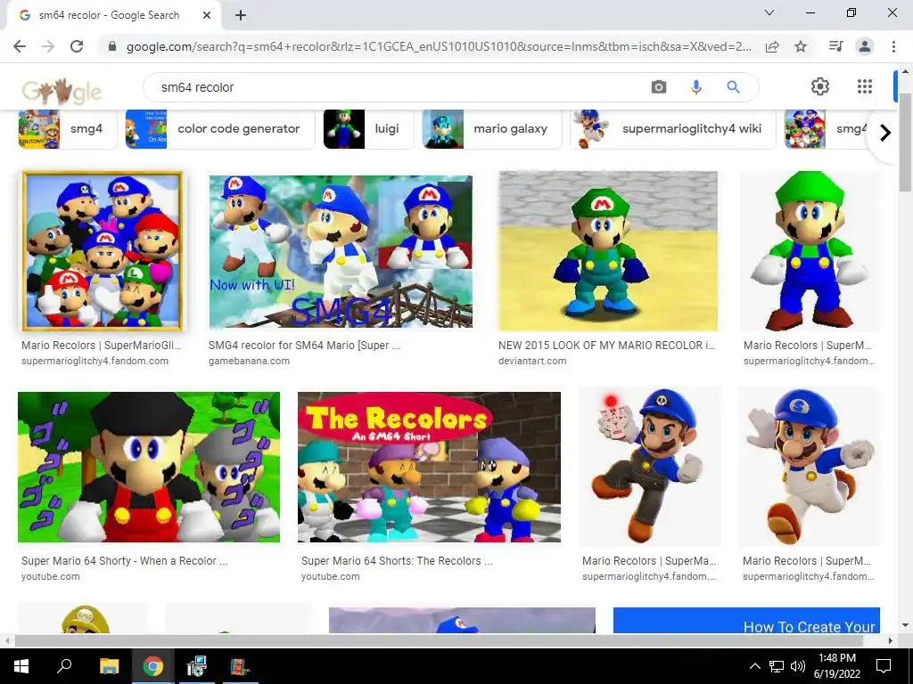Open 'The Recolors' SM64 Short thumbnail

429,467
